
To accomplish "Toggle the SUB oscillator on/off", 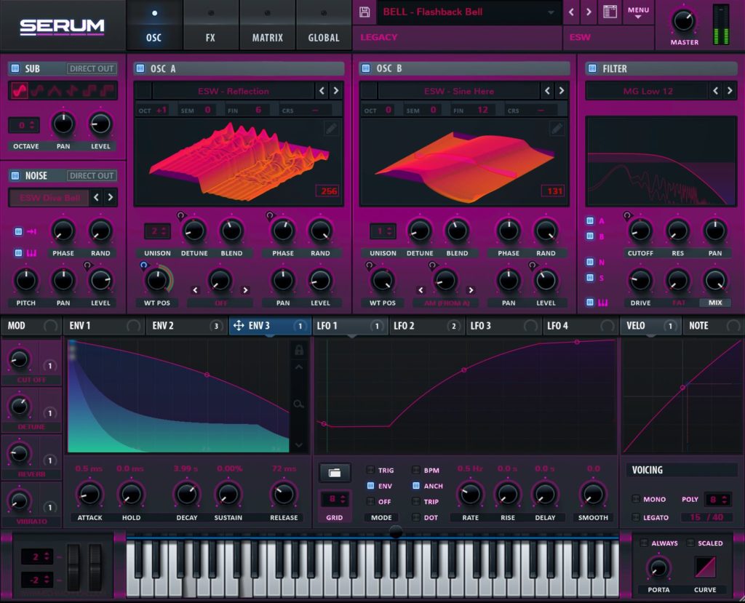I will point(15,68).
